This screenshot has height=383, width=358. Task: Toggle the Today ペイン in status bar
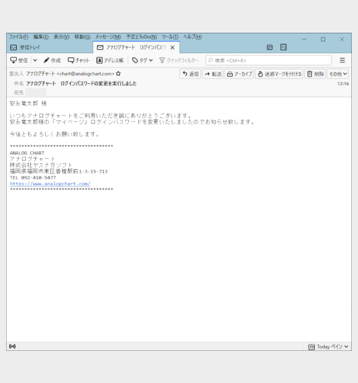(x=328, y=347)
